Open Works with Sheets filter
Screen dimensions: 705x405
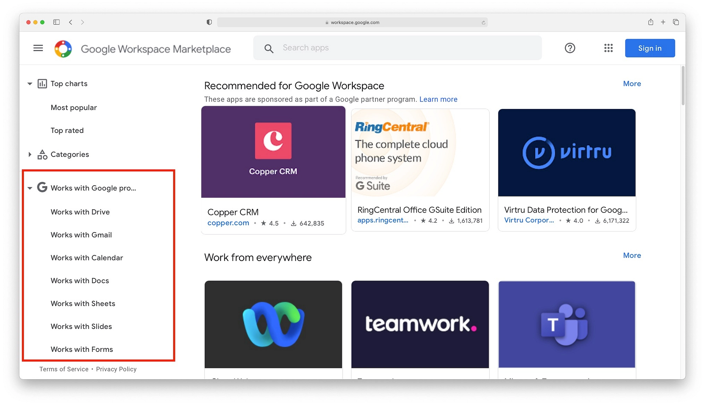tap(83, 303)
